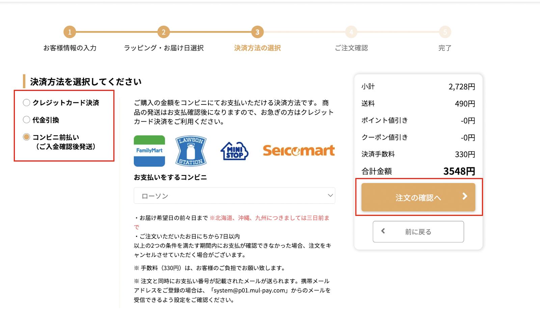Viewport: 540px width, 325px height.
Task: Click step 3 circle in progress bar
Action: pos(257,32)
